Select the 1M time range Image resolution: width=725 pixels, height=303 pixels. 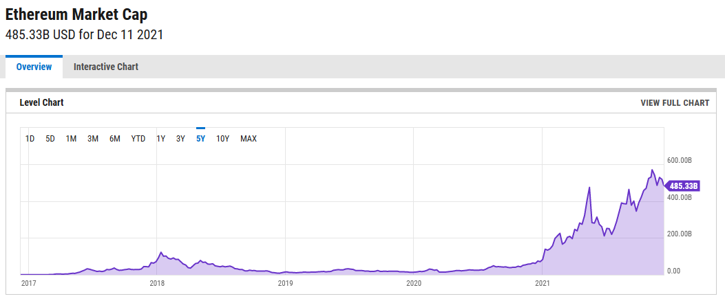[x=71, y=139]
